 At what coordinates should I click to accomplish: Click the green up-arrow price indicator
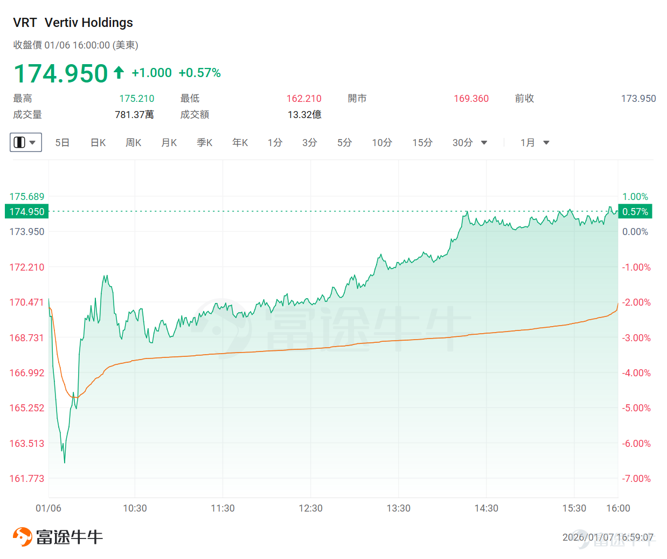(119, 72)
